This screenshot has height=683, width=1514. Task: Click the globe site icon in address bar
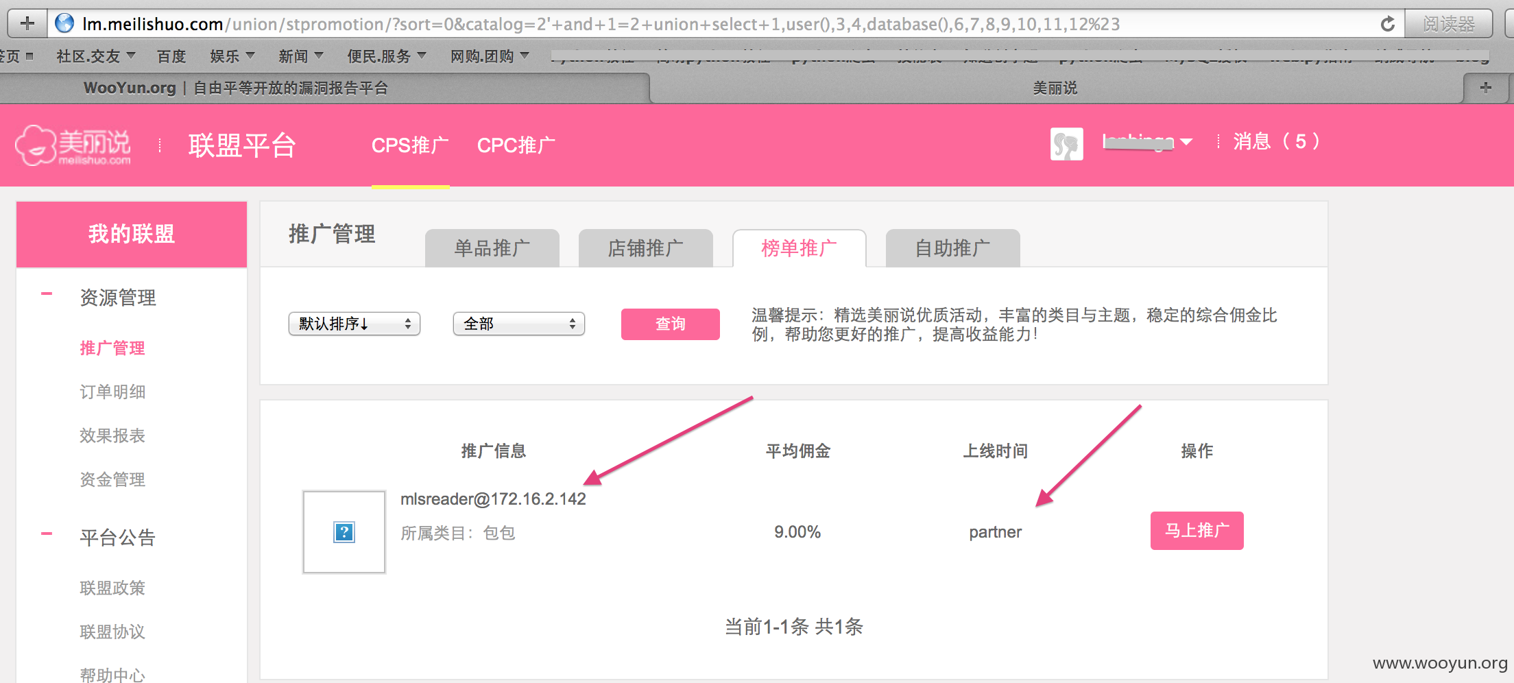[x=64, y=24]
